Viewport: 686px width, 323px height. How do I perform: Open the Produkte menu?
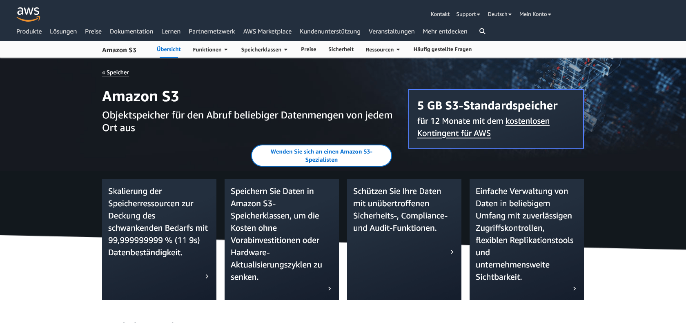29,31
